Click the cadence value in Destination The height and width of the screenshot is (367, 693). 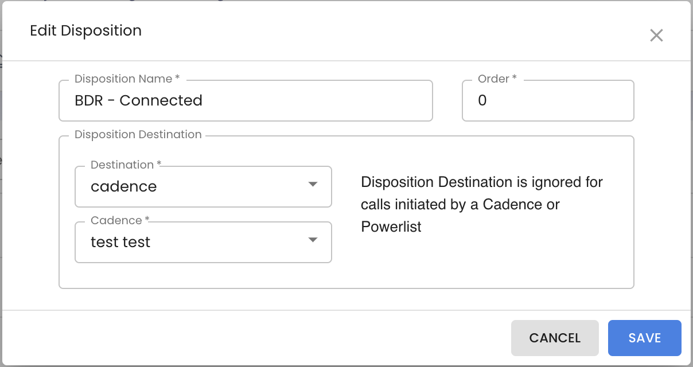pos(124,186)
